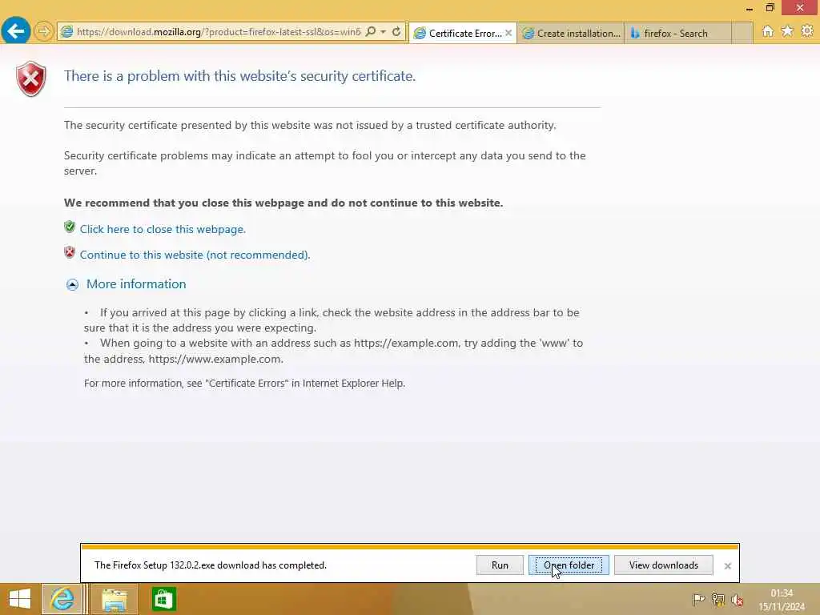
Task: Click the download.mozilla.org URL field
Action: (219, 32)
